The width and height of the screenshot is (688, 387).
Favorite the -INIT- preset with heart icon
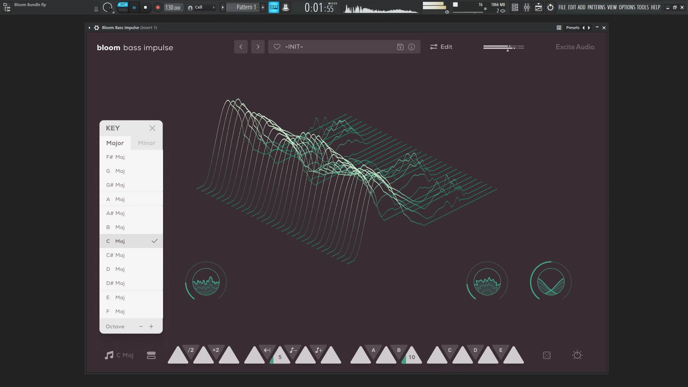[x=277, y=47]
